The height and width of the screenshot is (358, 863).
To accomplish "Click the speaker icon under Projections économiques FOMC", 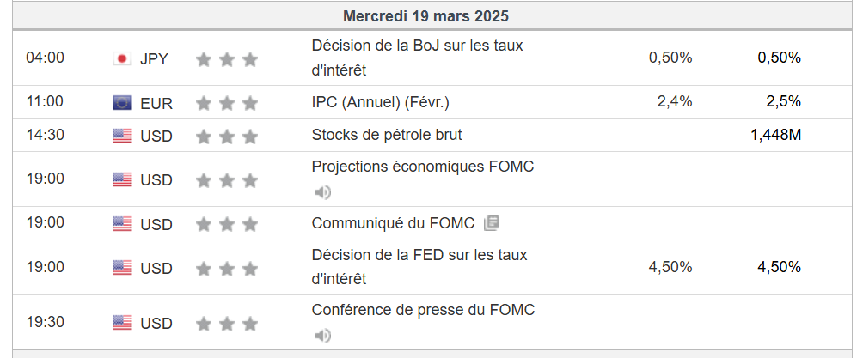I will pyautogui.click(x=322, y=192).
